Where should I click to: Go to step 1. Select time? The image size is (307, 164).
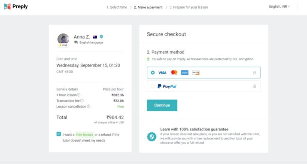click(117, 7)
